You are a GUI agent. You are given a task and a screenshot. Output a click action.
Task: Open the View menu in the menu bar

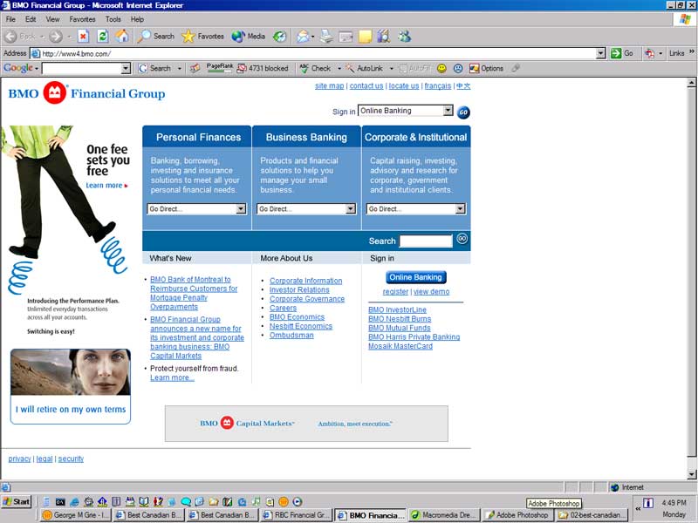point(53,19)
